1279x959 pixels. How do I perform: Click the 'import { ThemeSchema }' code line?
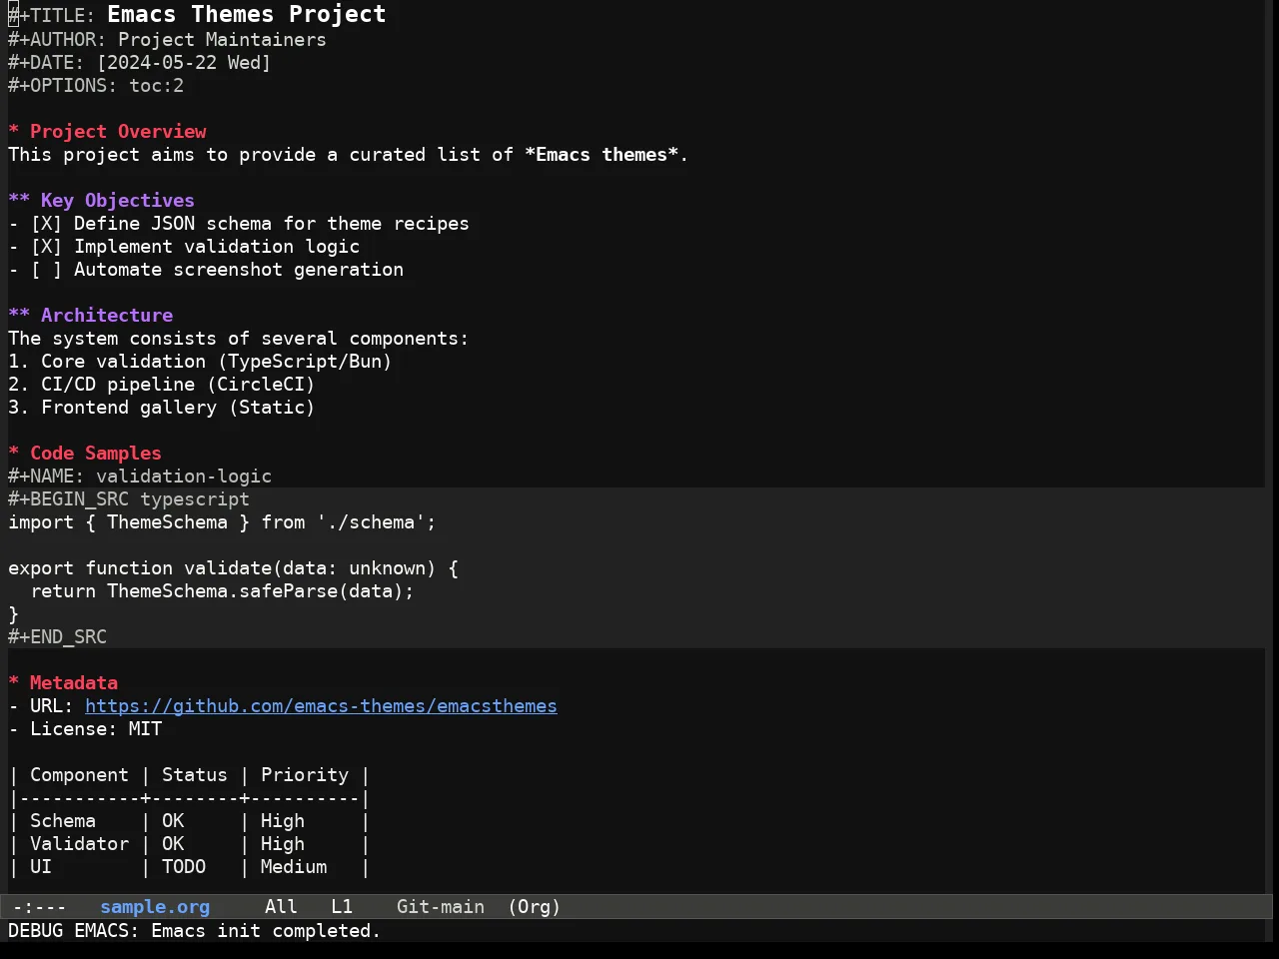click(222, 522)
